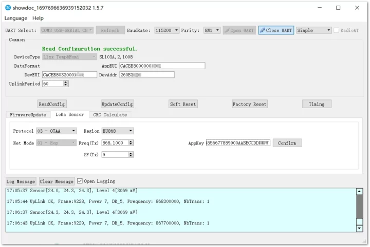Open the Help menu
The image size is (370, 247).
(38, 18)
